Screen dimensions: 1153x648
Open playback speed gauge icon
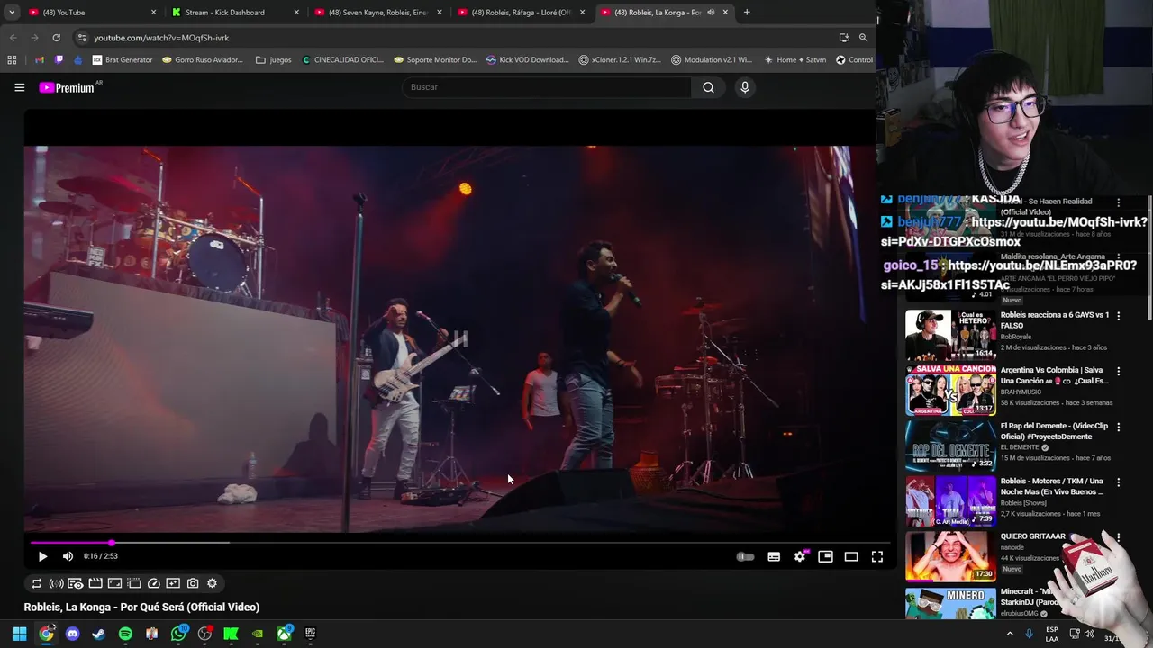click(x=154, y=583)
